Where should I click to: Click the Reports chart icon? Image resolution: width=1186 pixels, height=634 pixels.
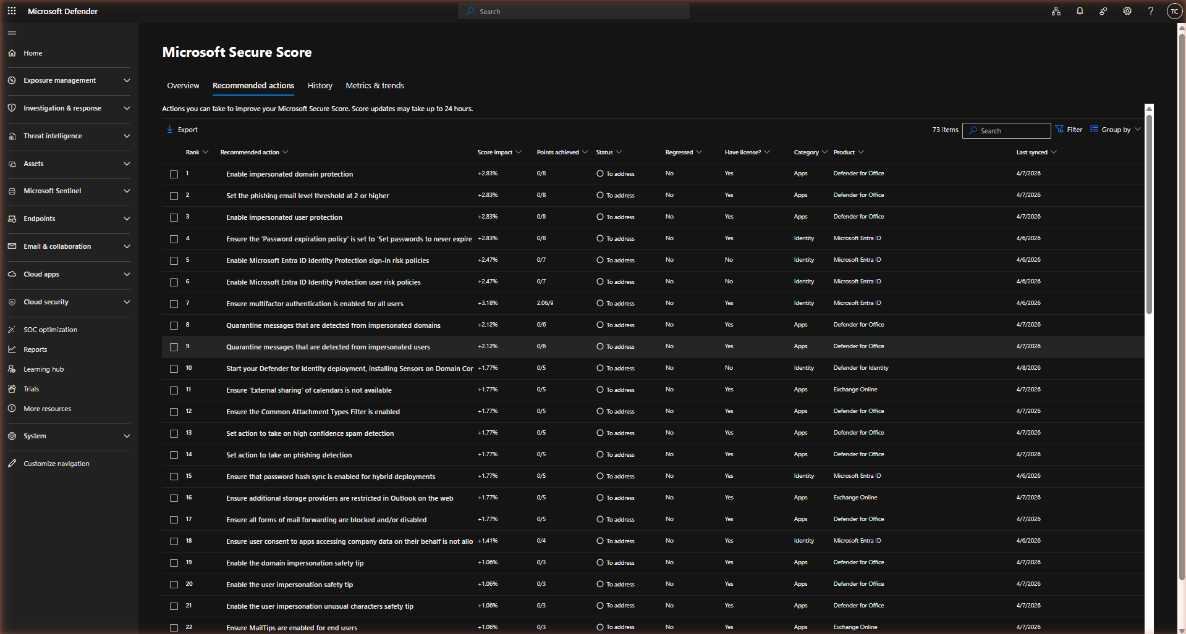[x=12, y=349]
